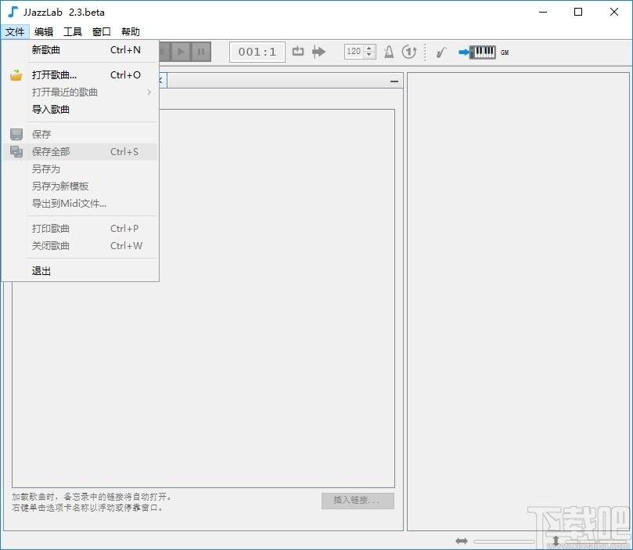The height and width of the screenshot is (550, 633).
Task: Click the saxophone icon in the toolbar
Action: click(x=441, y=52)
